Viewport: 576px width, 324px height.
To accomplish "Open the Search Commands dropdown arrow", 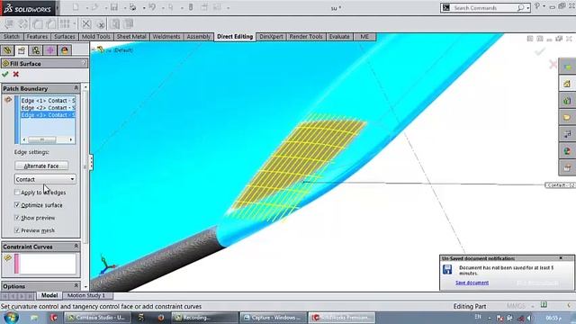I will [528, 8].
